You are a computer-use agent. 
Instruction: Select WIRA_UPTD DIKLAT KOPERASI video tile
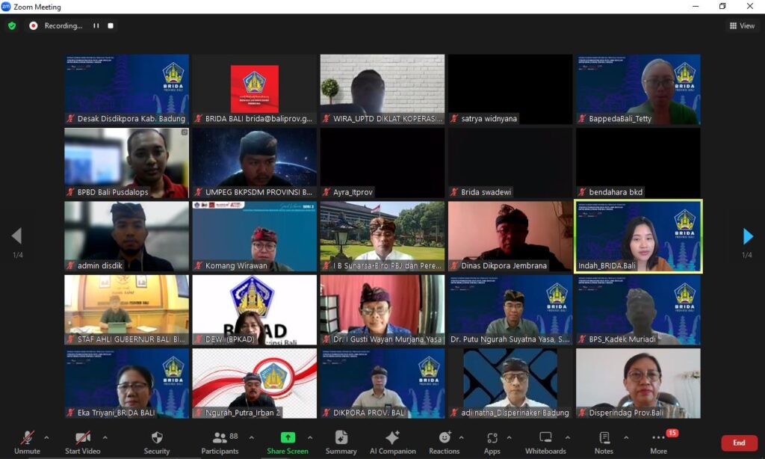pyautogui.click(x=382, y=90)
